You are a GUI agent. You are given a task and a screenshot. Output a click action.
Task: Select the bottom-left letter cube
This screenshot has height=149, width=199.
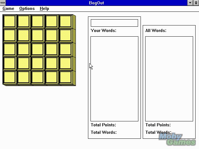[9, 77]
